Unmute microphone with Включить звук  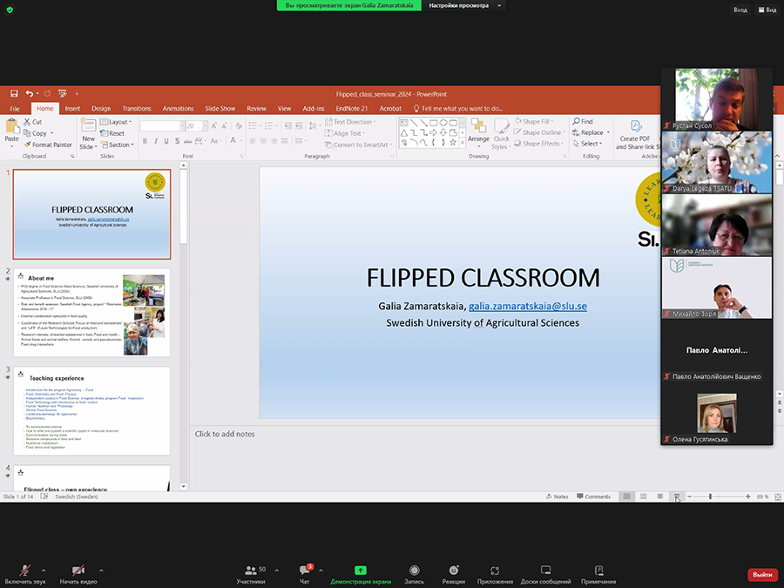coord(25,574)
